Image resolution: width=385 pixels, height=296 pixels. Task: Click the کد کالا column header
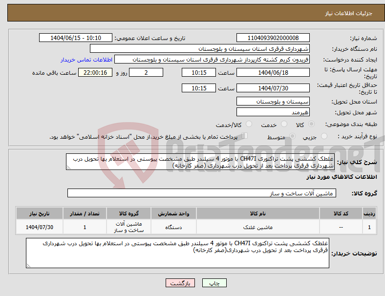341,213
